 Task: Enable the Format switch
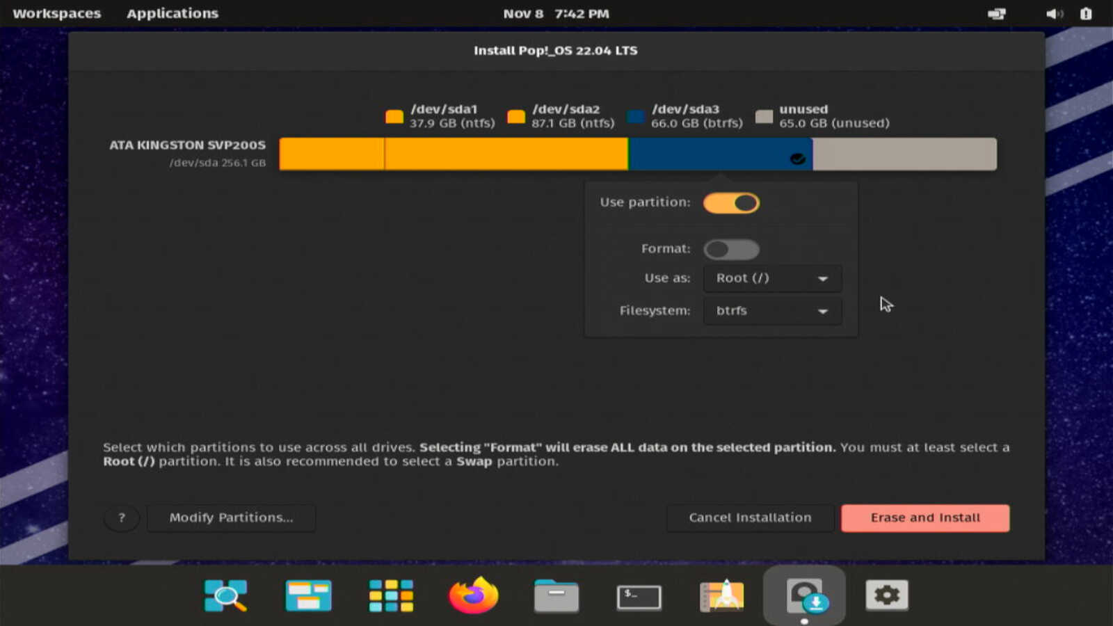click(731, 249)
